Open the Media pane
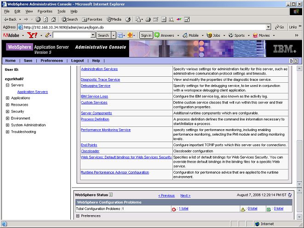The image size is (304, 228). pyautogui.click(x=114, y=19)
